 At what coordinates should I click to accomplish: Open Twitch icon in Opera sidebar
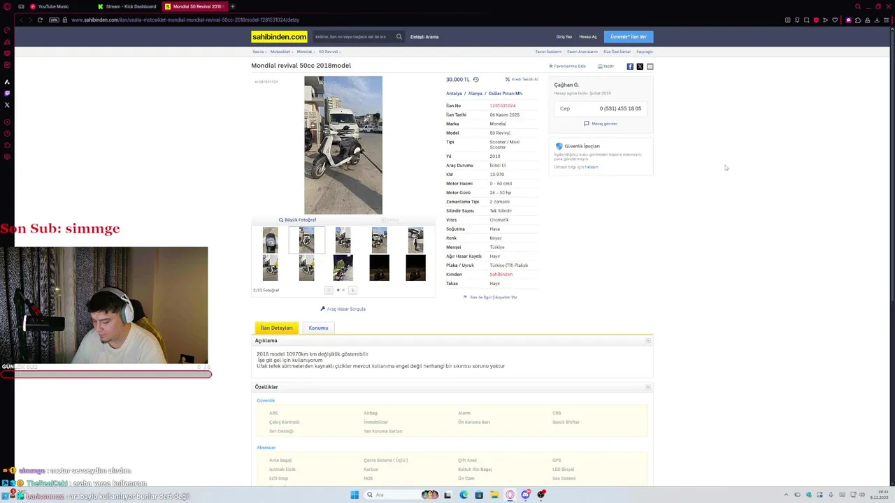7,93
